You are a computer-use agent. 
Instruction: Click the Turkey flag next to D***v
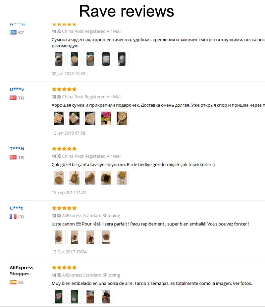point(13,98)
